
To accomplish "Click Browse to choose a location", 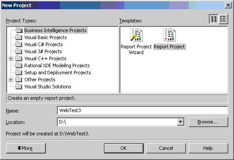I will pyautogui.click(x=208, y=122).
